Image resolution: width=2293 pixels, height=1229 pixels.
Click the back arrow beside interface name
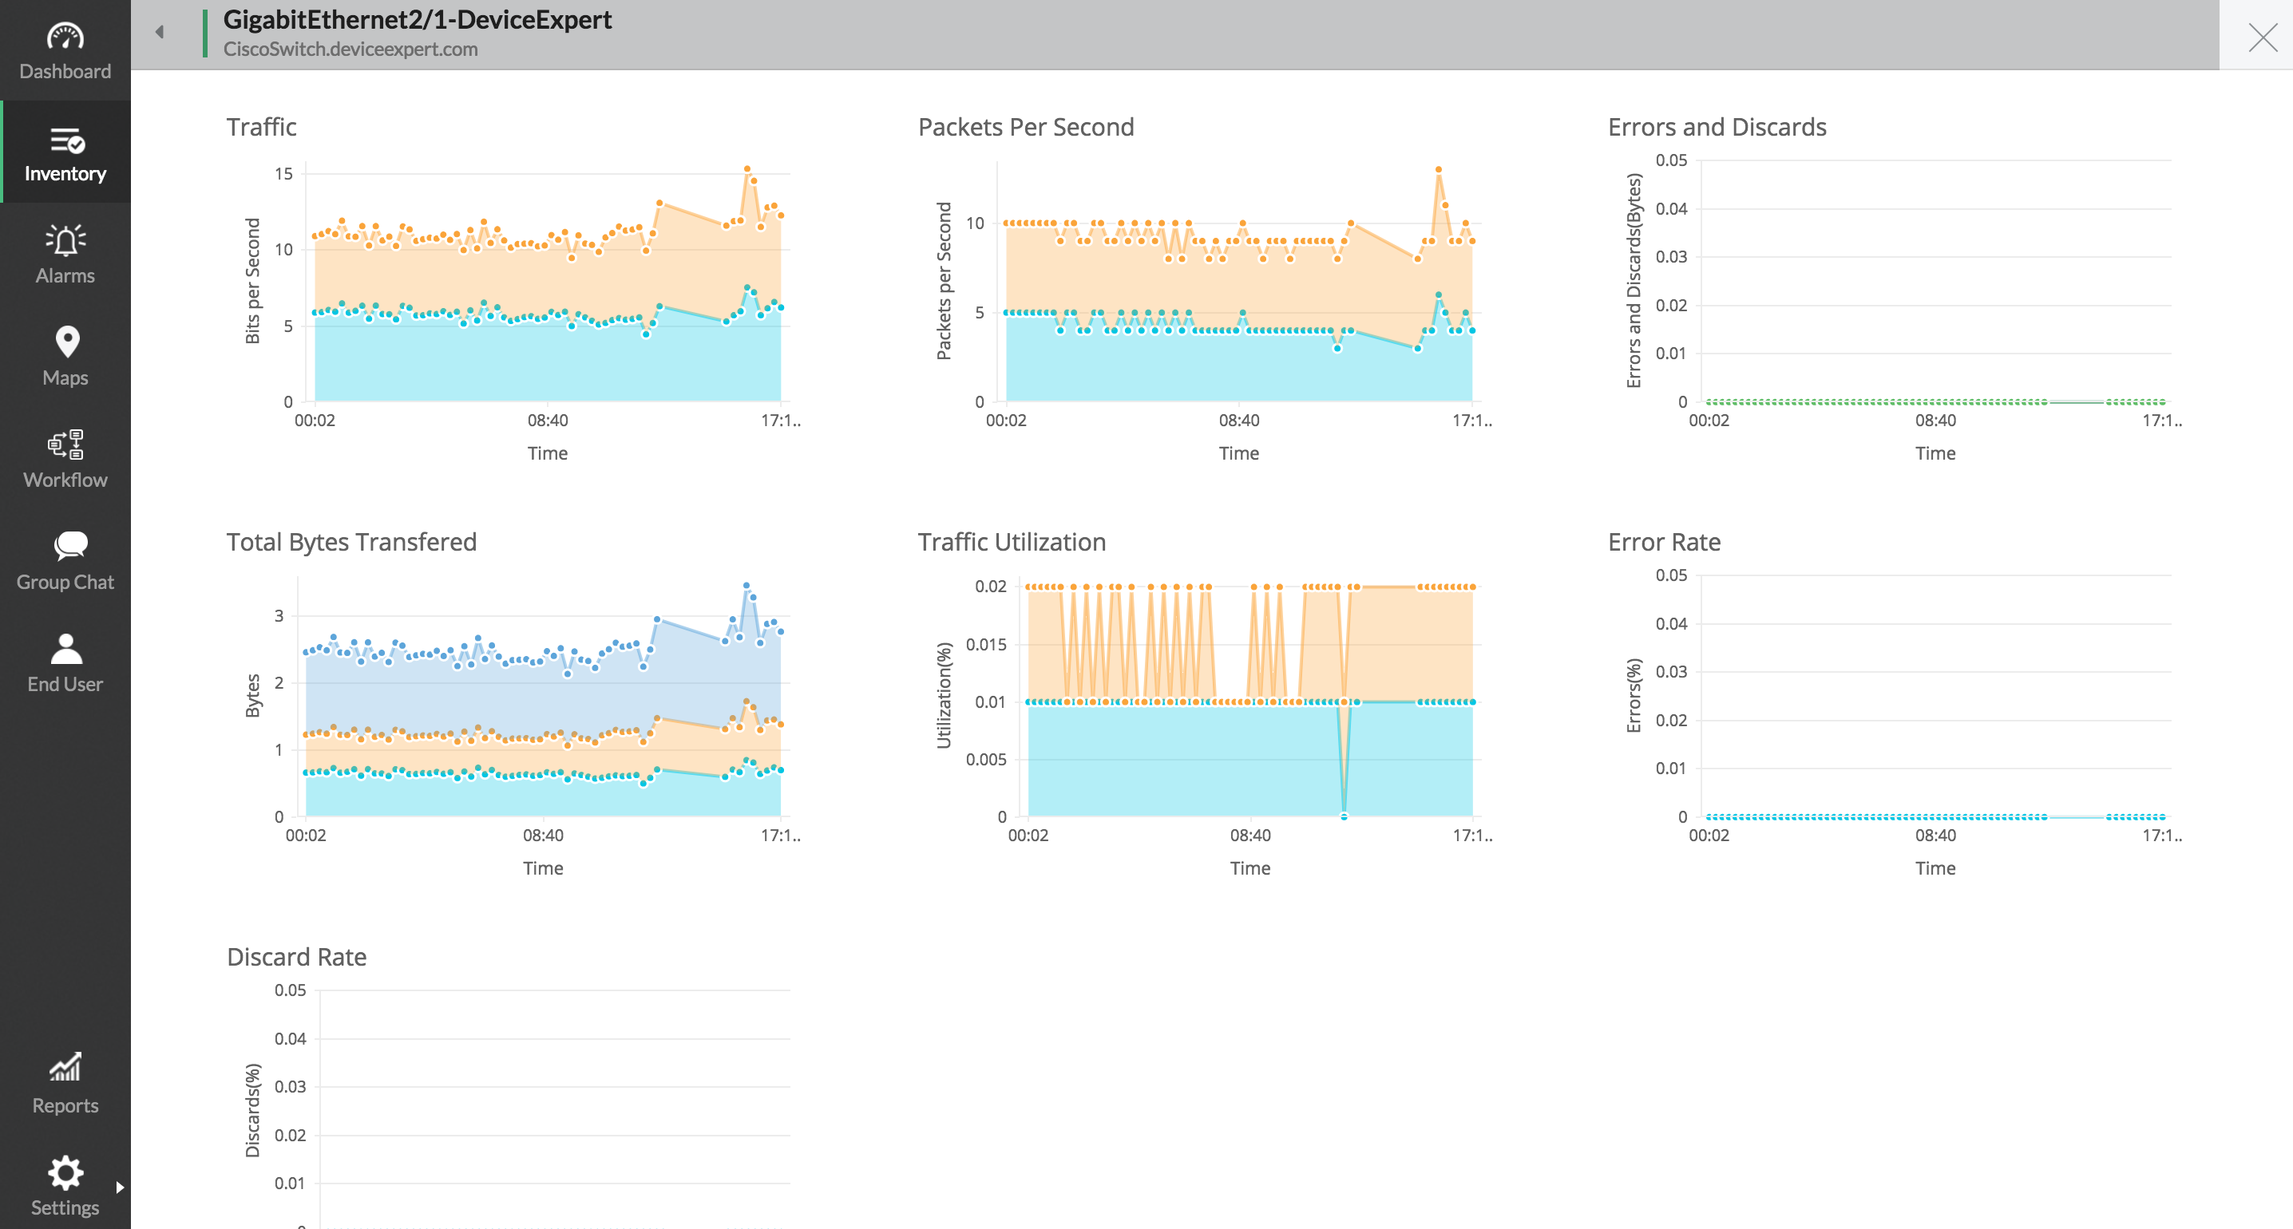[x=160, y=32]
